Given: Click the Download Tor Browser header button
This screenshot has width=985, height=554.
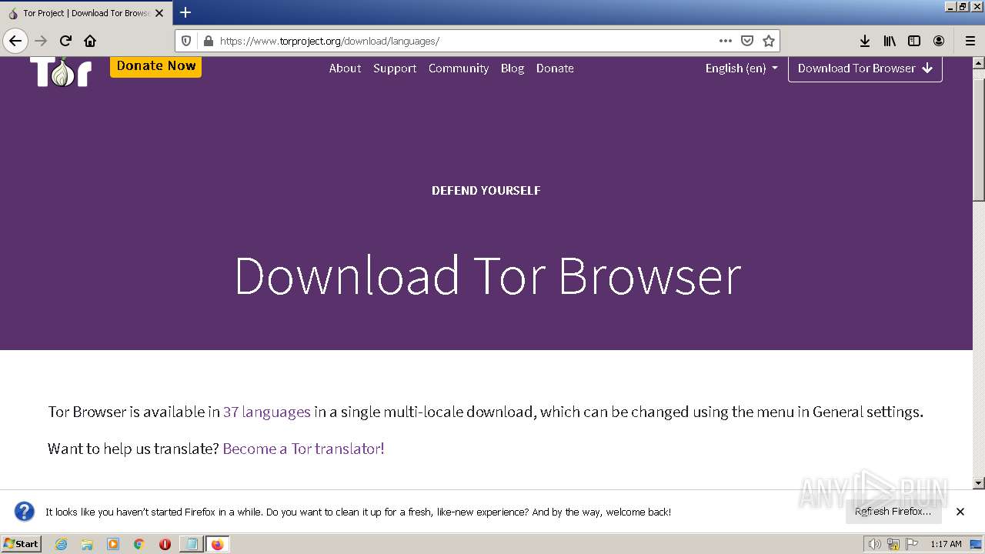Looking at the screenshot, I should [x=865, y=68].
